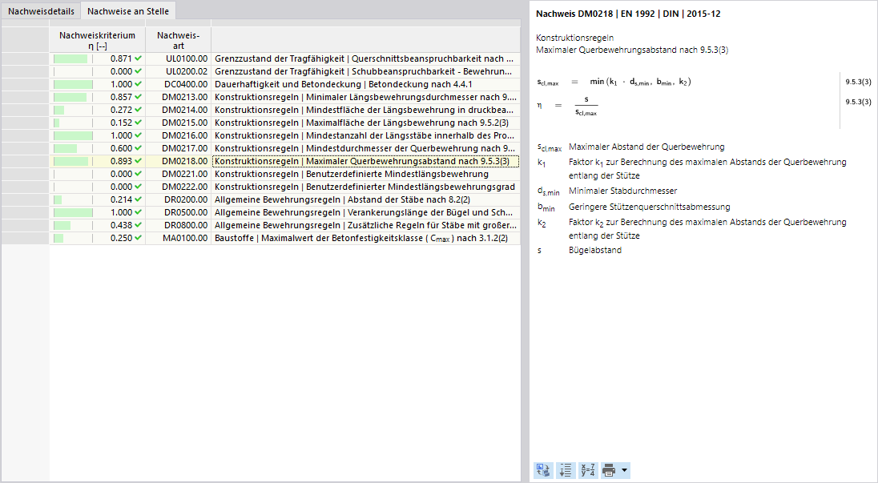Click green checkmark in DR0200.00 row
The image size is (878, 483).
coord(139,199)
